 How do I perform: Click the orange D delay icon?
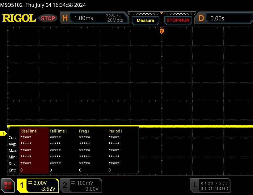tap(201, 18)
